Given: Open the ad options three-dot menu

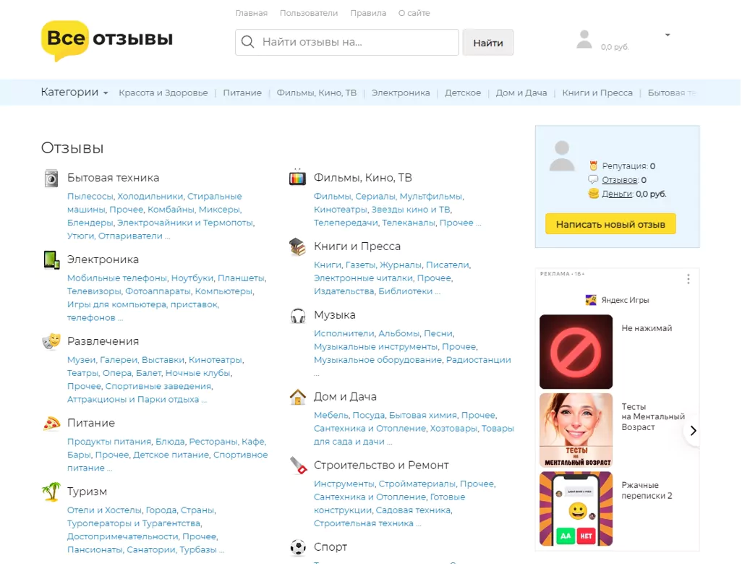Looking at the screenshot, I should [688, 280].
